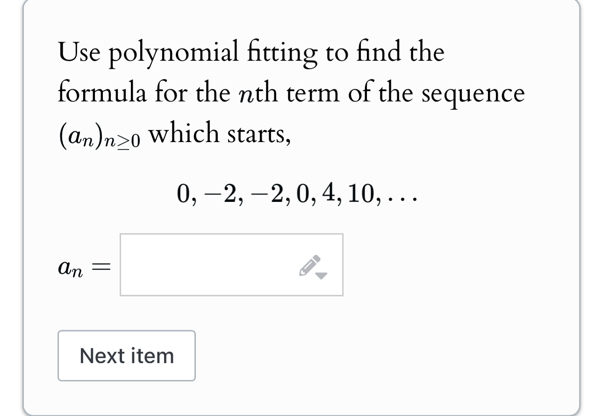This screenshot has width=603, height=416.
Task: Go to the Next item
Action: 127,356
